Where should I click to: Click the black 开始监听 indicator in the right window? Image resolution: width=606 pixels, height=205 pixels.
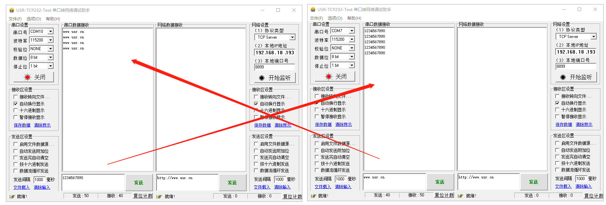click(563, 77)
